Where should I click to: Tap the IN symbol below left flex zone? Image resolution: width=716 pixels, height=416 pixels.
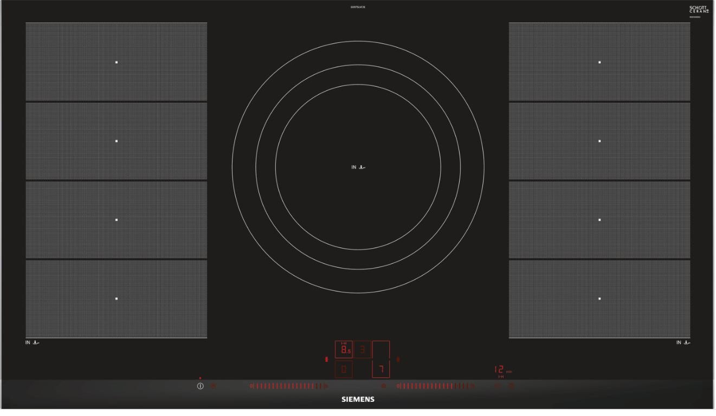(33, 342)
